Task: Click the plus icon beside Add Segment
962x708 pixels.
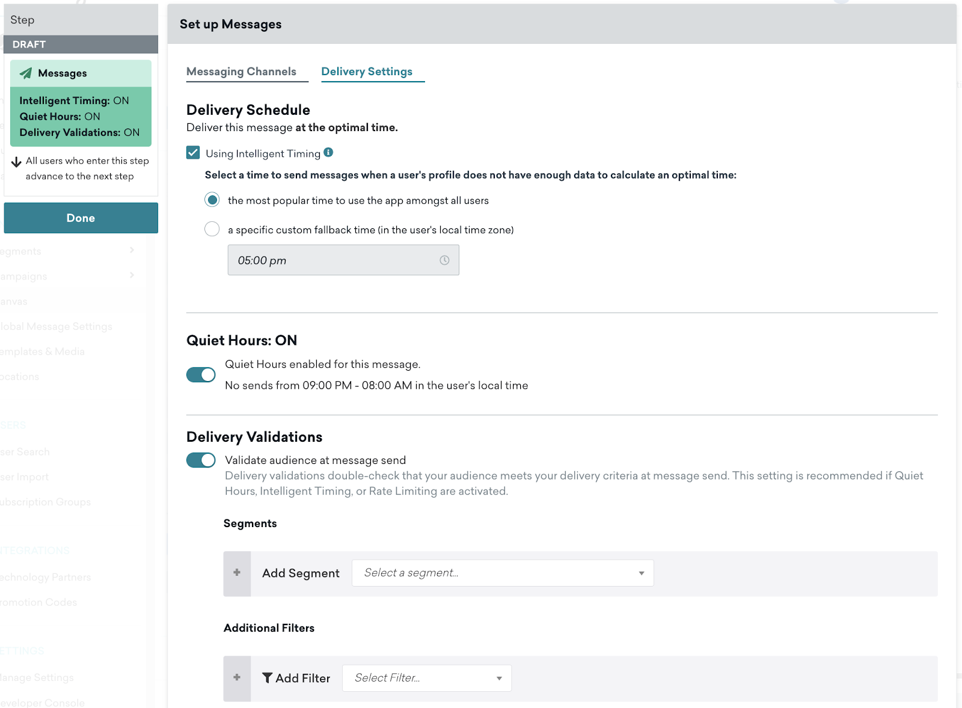Action: 237,573
